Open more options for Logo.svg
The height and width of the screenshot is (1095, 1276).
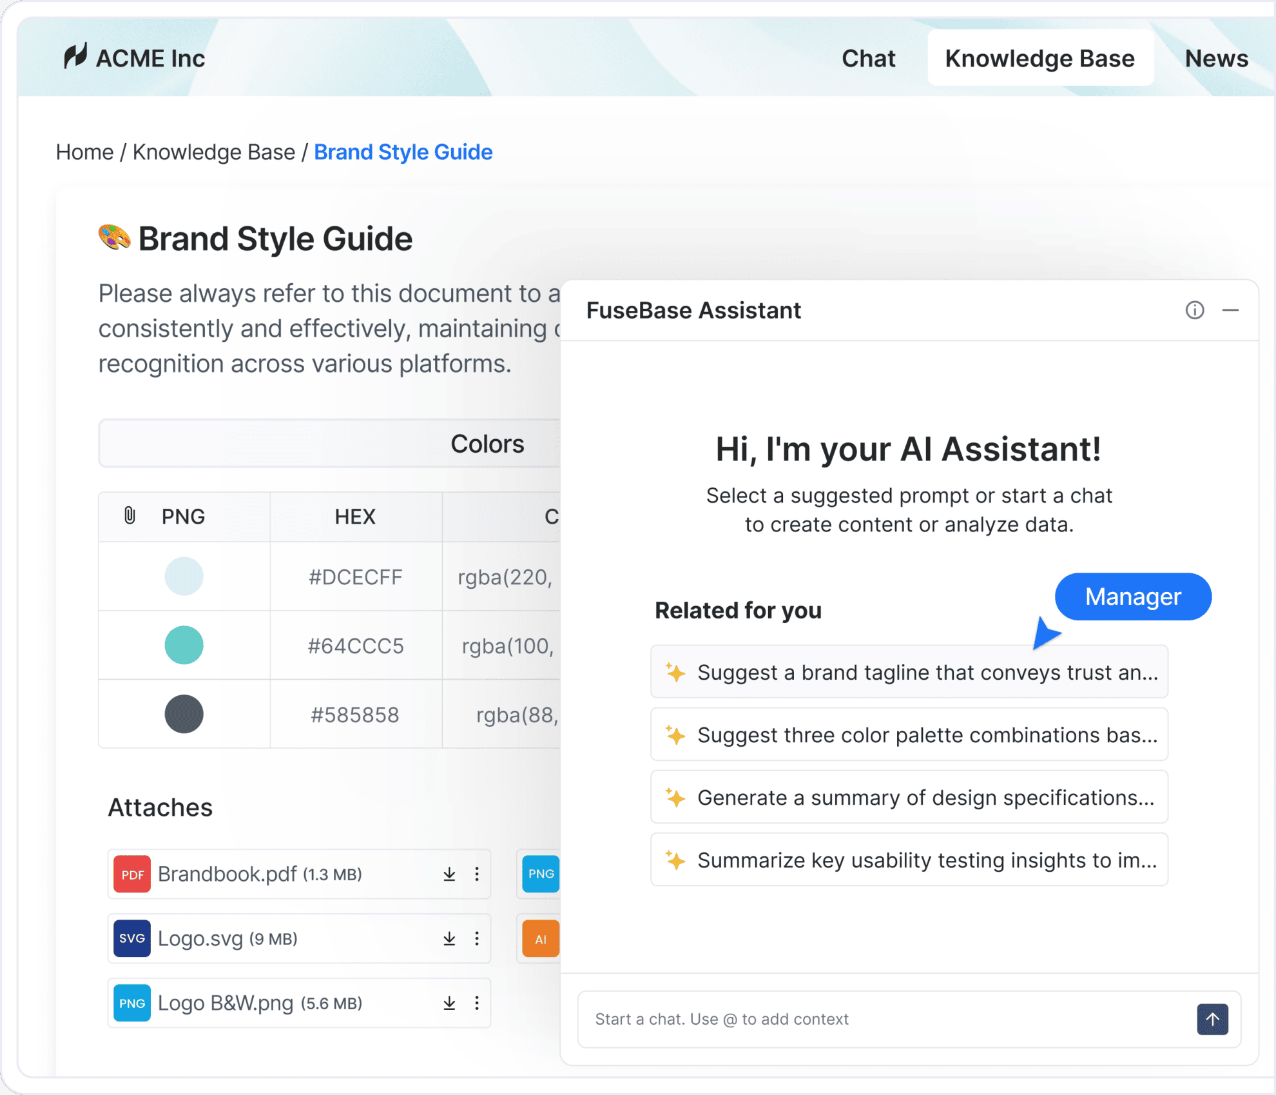pyautogui.click(x=477, y=938)
